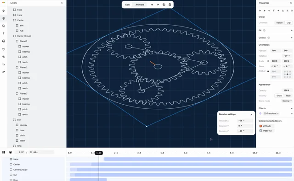
Task: Select the Zoom tool in left sidebar
Action: click(x=4, y=57)
